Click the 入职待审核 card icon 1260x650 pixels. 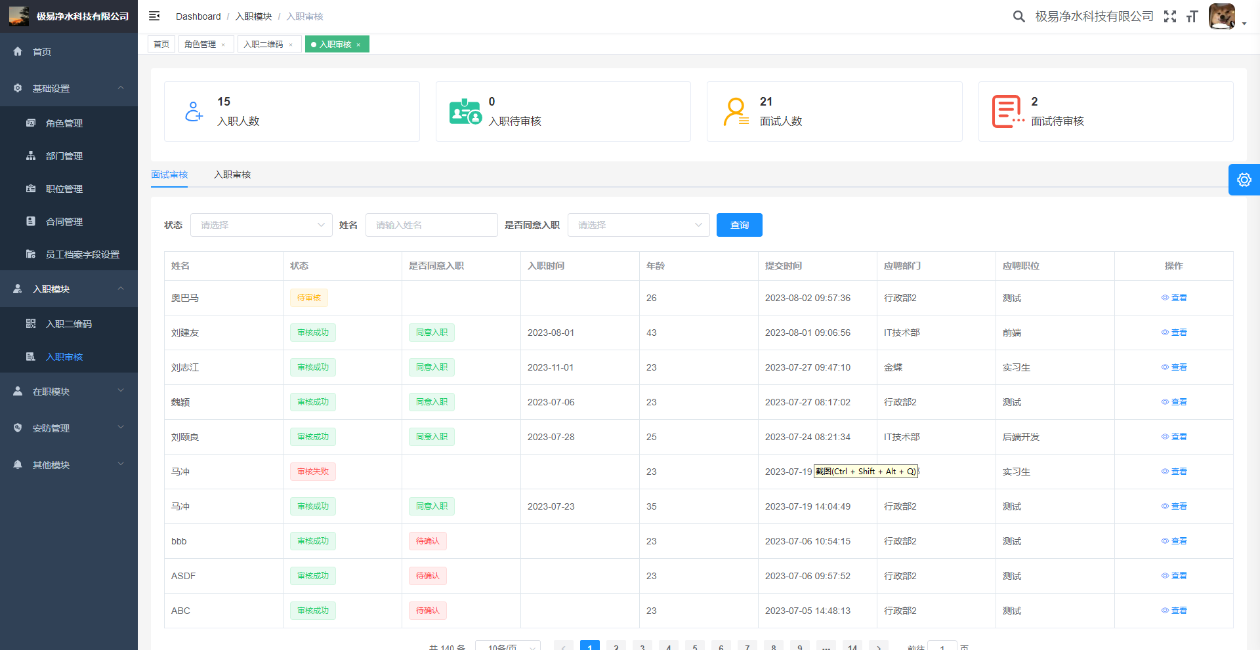tap(465, 112)
